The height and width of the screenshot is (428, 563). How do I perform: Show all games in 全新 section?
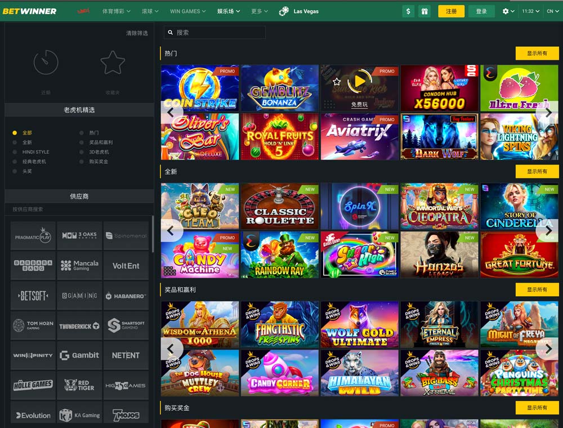click(x=537, y=171)
